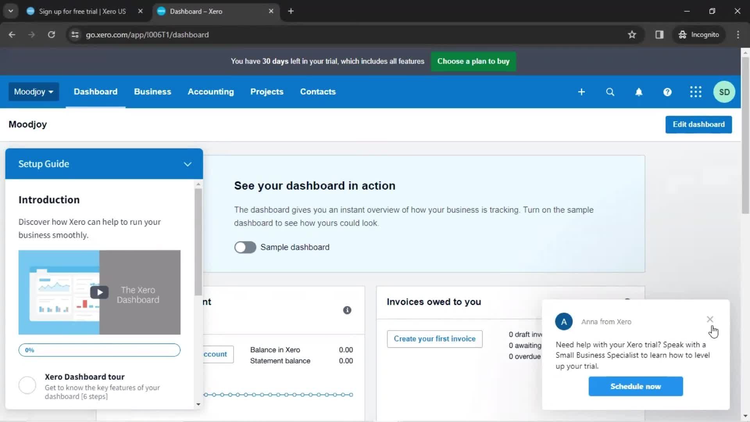Click the 0% setup progress bar
This screenshot has width=750, height=422.
99,350
